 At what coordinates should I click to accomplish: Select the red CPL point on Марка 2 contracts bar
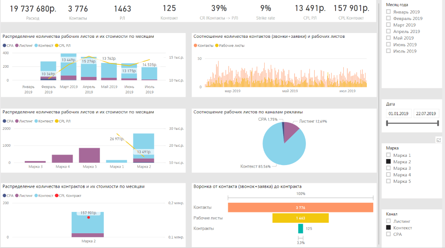[88, 217]
